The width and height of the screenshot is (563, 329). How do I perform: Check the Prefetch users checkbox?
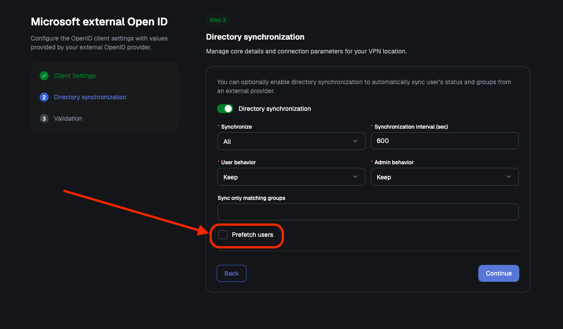coord(223,235)
